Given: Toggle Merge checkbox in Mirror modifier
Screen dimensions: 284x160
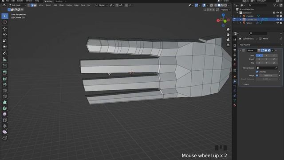Looking at the screenshot, I should coord(257,75).
